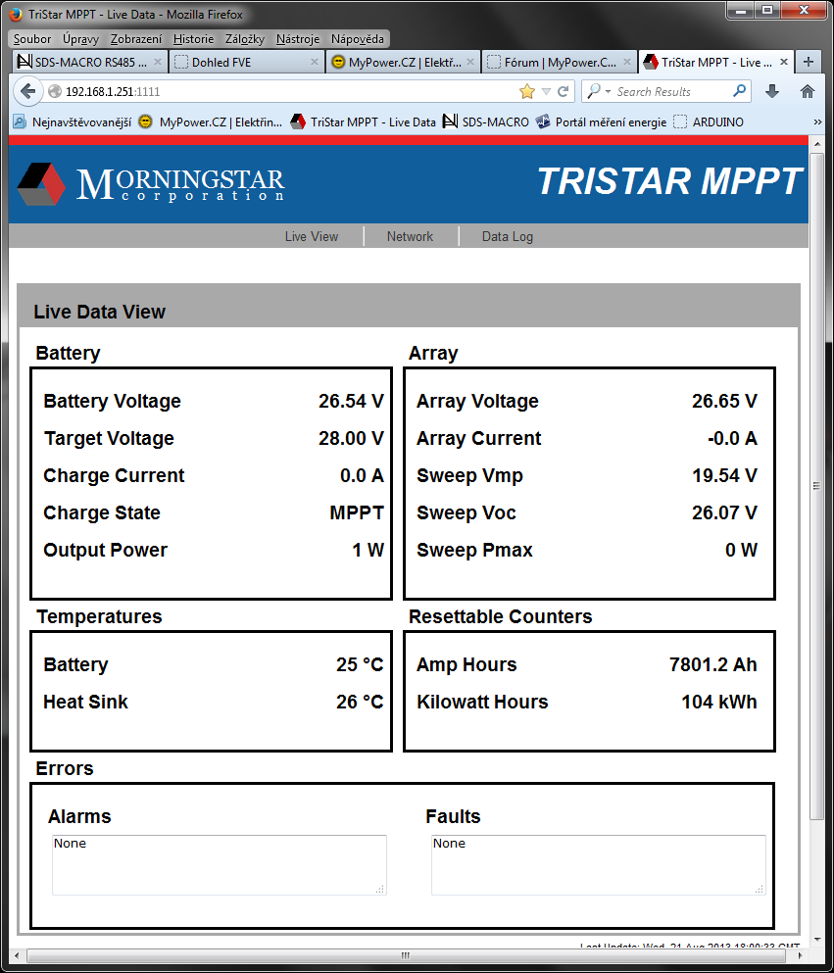Screen dimensions: 834x973
Task: Maximize the Firefox window
Action: tap(767, 9)
